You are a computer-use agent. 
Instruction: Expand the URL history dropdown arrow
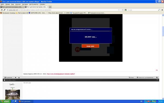pyautogui.click(x=121, y=10)
